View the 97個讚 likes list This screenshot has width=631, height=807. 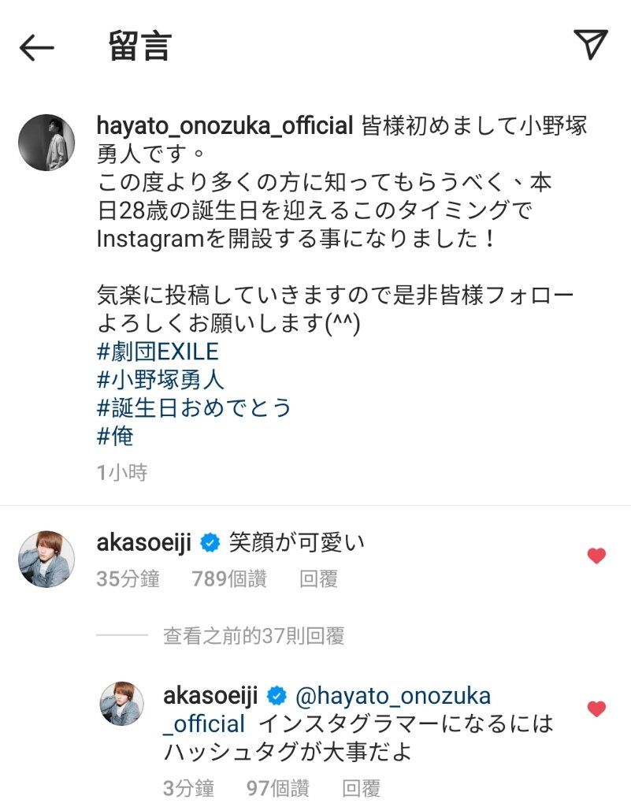(278, 788)
